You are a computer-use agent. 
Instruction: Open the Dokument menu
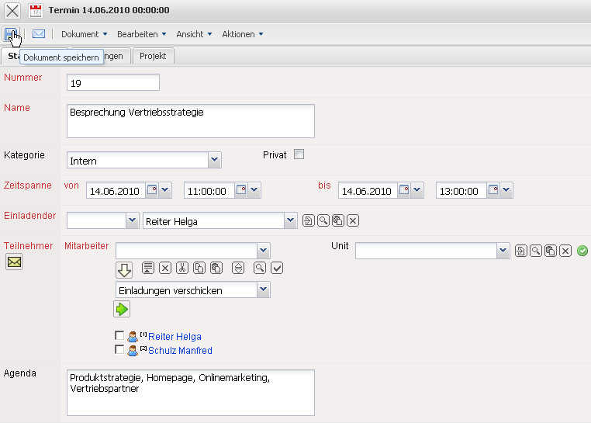[x=84, y=34]
